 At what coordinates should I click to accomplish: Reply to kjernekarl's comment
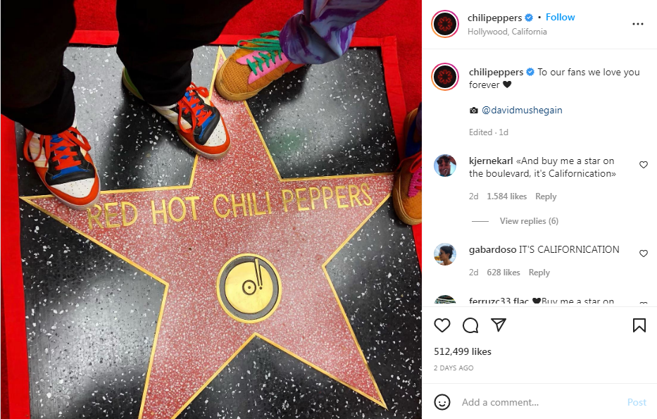(546, 196)
